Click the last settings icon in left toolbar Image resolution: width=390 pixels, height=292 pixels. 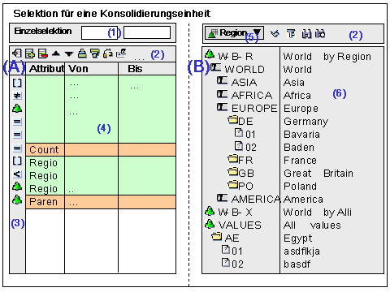[x=121, y=54]
